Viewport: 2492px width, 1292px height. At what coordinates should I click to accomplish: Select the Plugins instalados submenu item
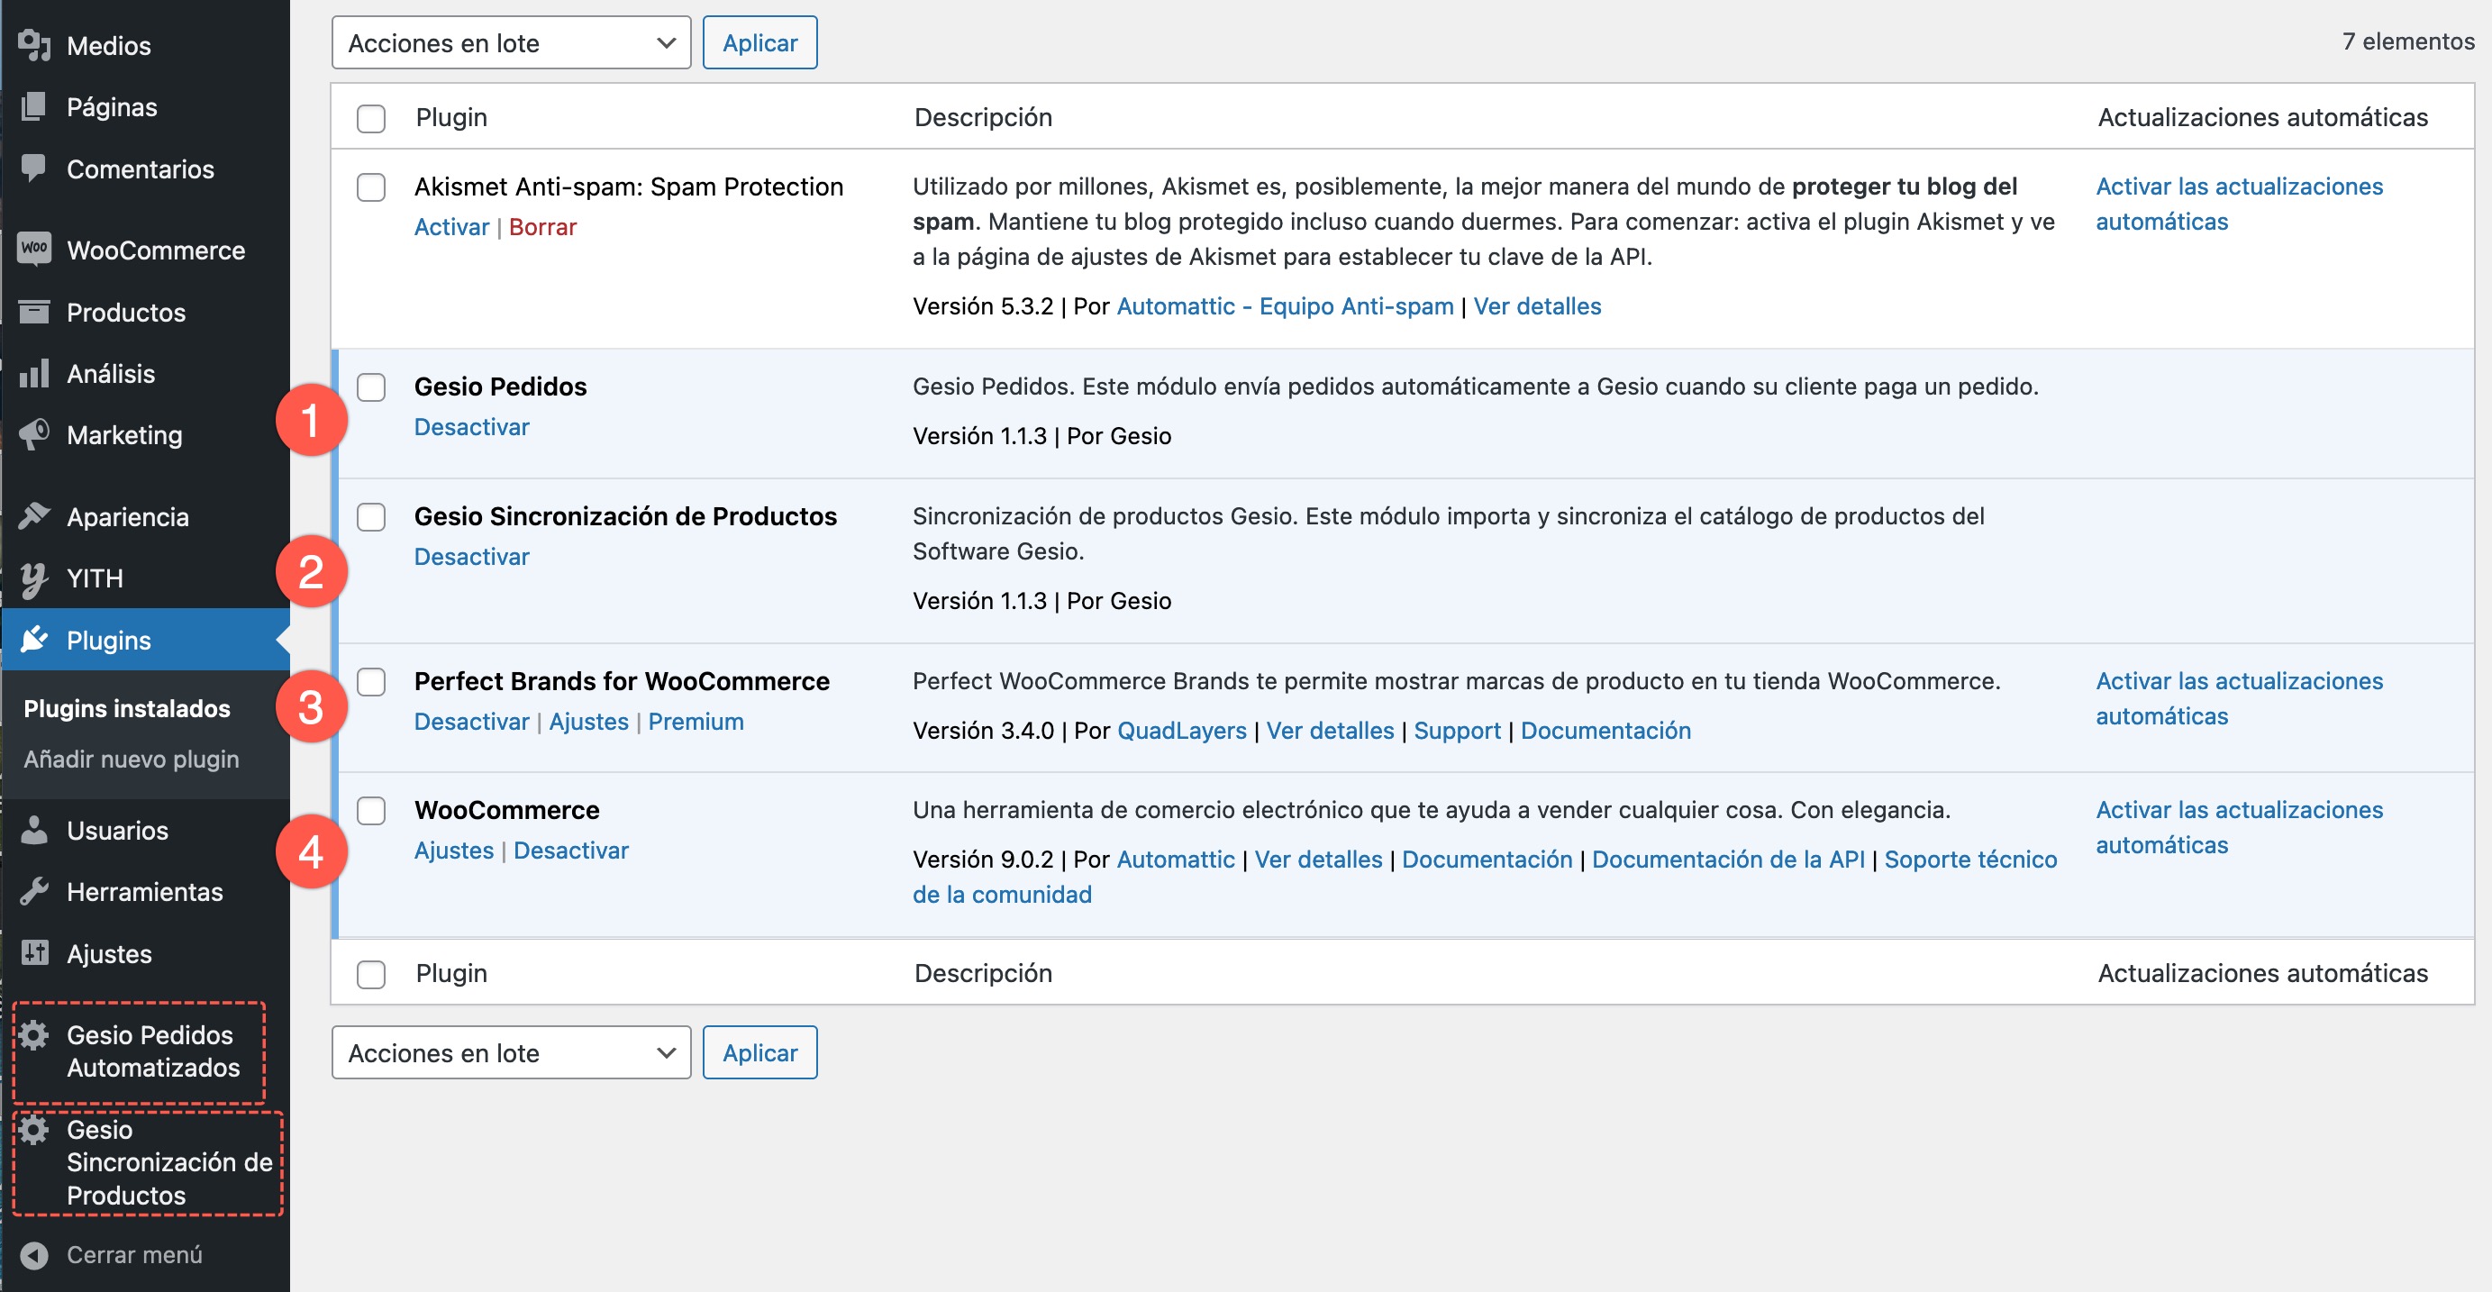tap(127, 708)
